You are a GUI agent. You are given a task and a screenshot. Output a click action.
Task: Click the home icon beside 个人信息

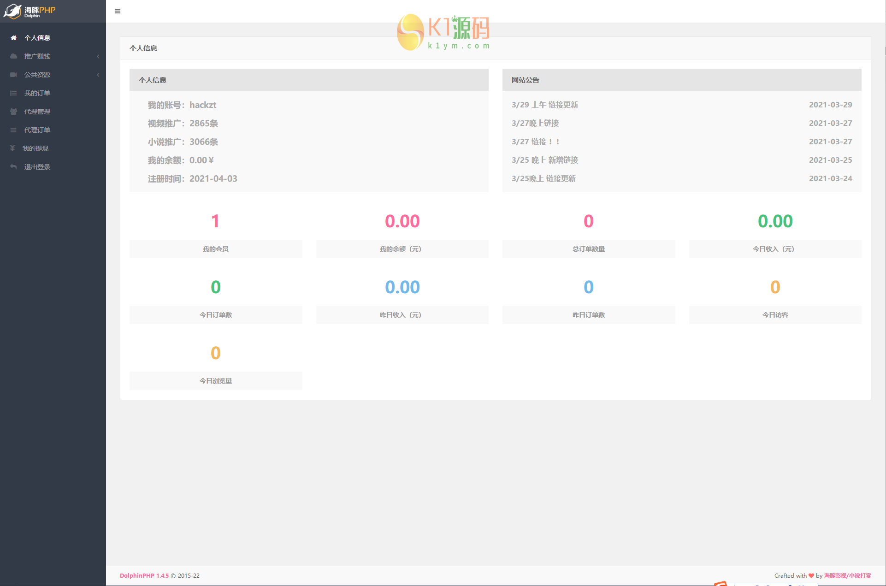coord(13,38)
